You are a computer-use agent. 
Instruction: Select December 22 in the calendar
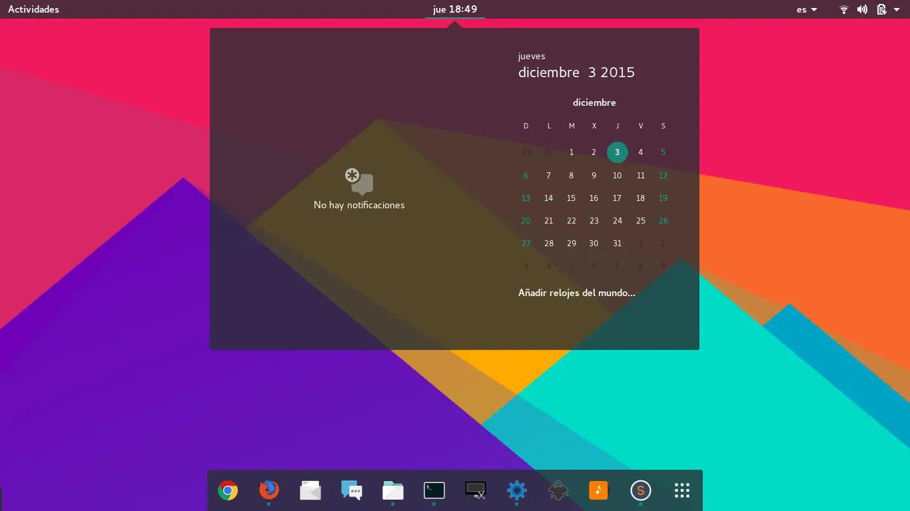point(571,221)
